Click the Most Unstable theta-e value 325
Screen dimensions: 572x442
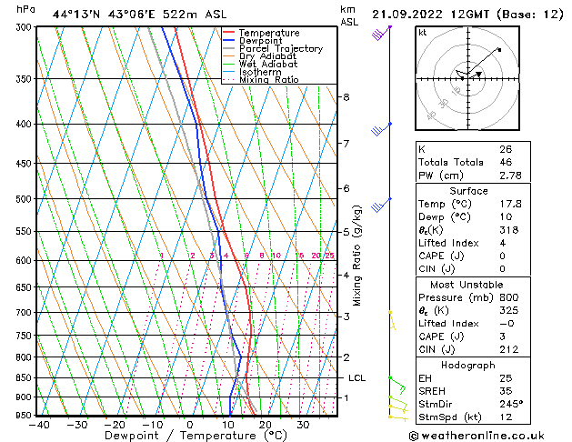click(509, 310)
